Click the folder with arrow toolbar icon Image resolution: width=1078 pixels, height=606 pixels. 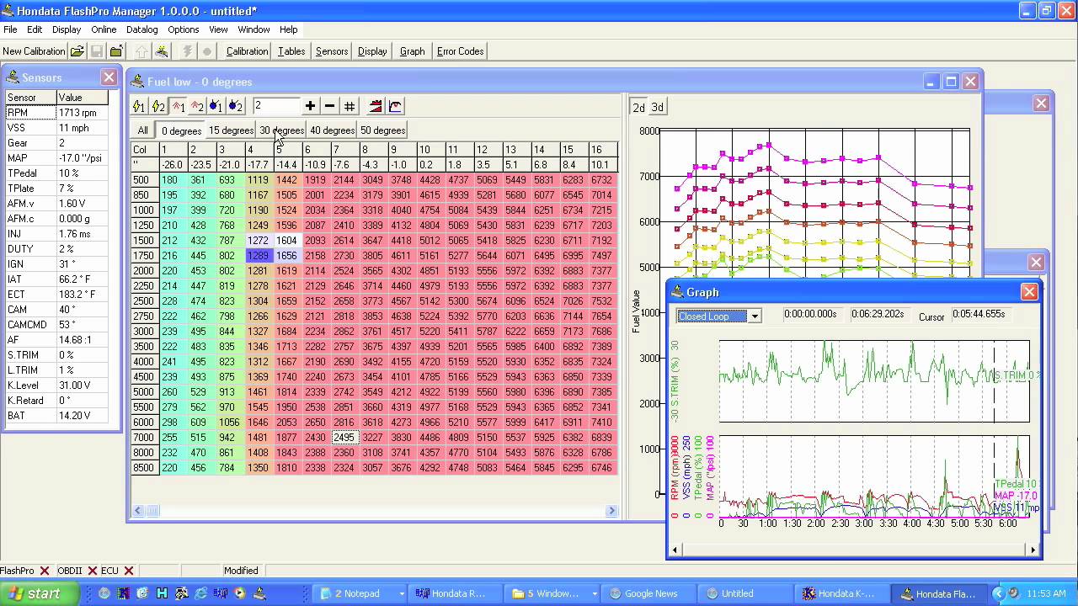click(116, 51)
